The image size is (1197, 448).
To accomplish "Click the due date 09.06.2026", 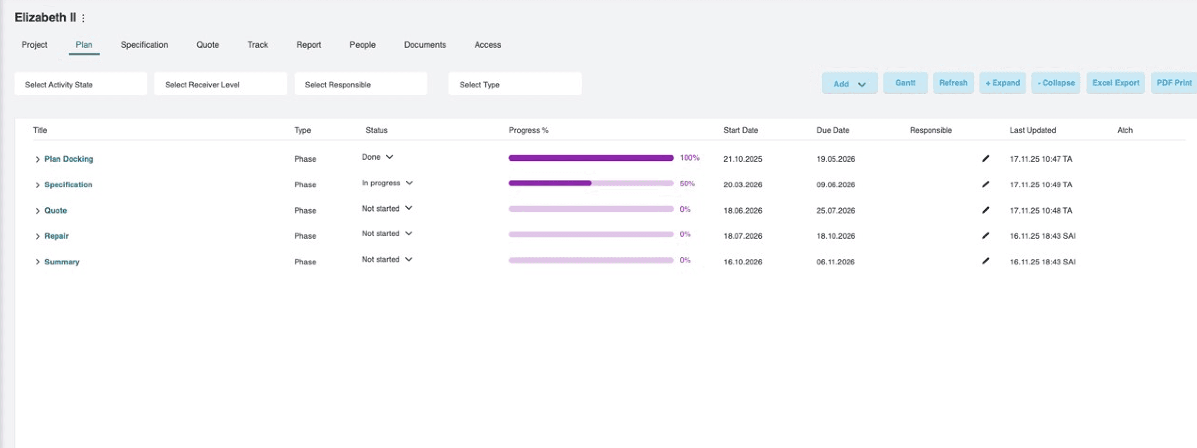I will click(x=836, y=184).
